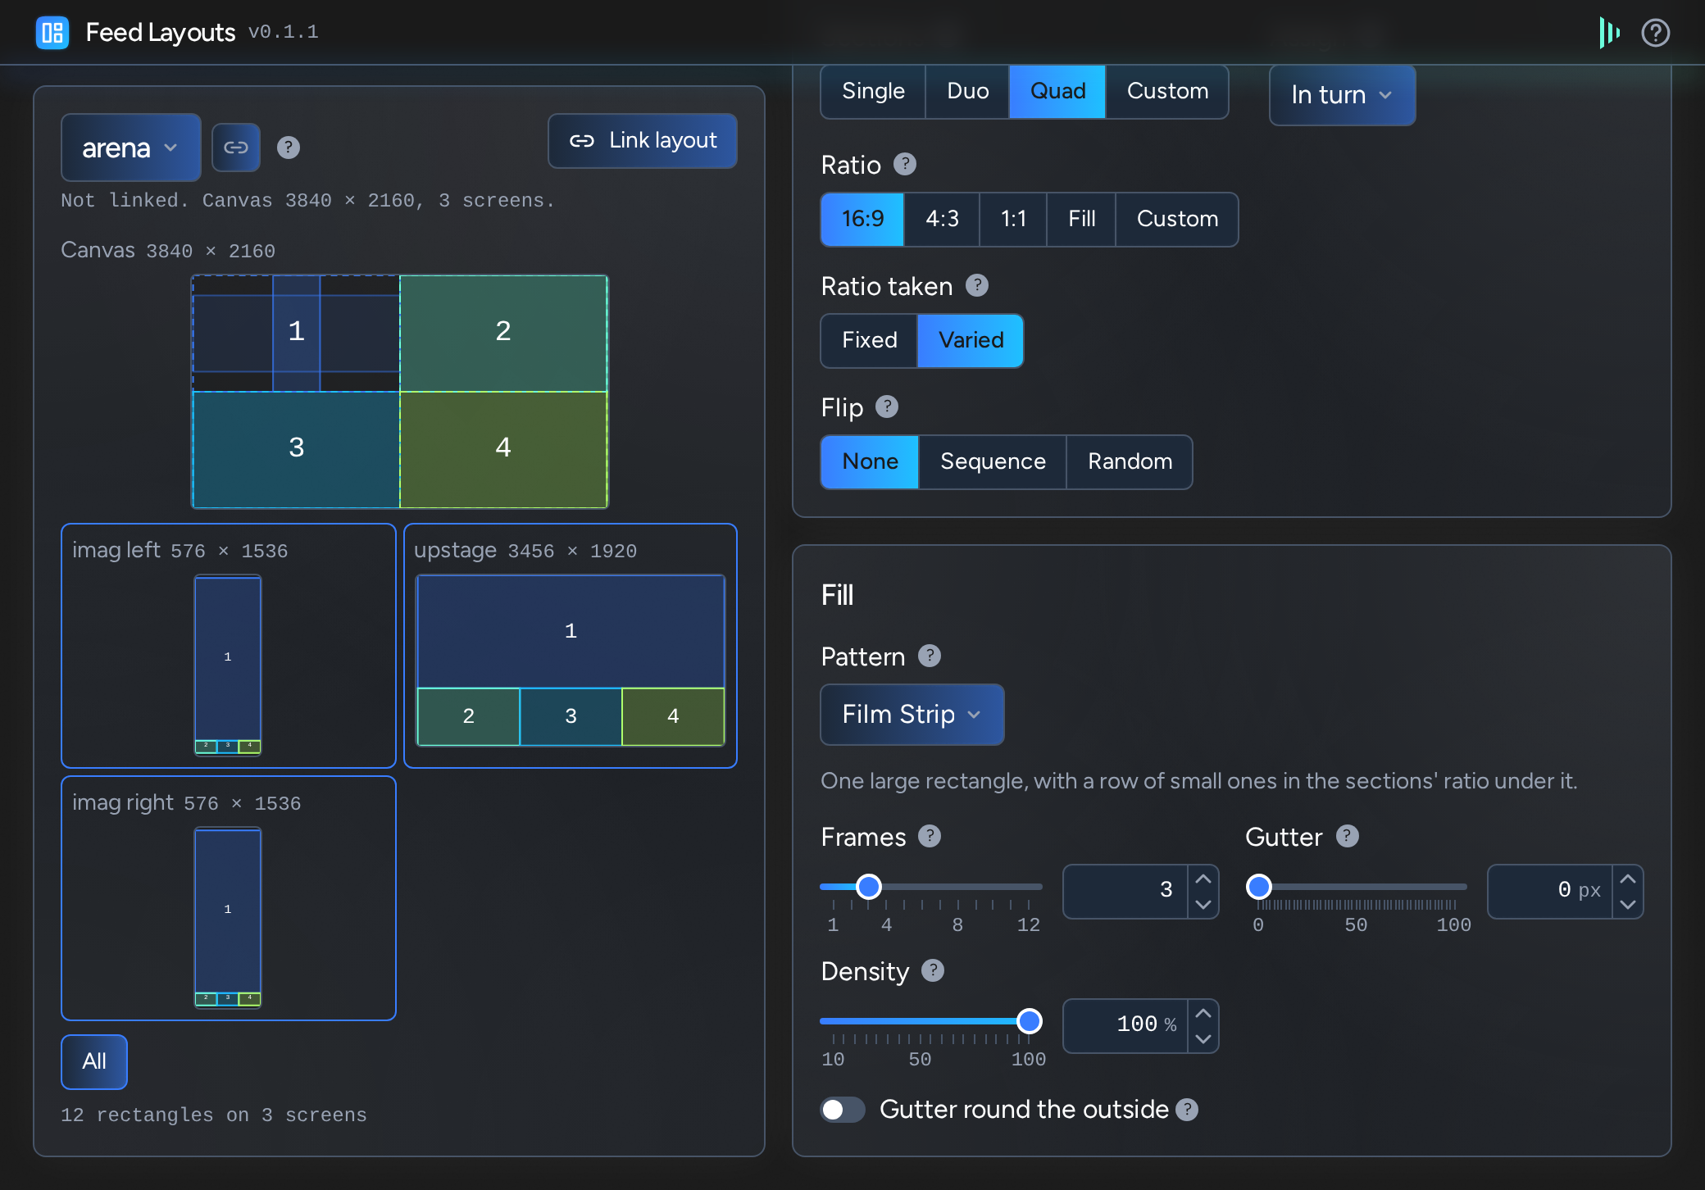Switch to the Duo layout tab
Image resolution: width=1705 pixels, height=1190 pixels.
pyautogui.click(x=967, y=91)
